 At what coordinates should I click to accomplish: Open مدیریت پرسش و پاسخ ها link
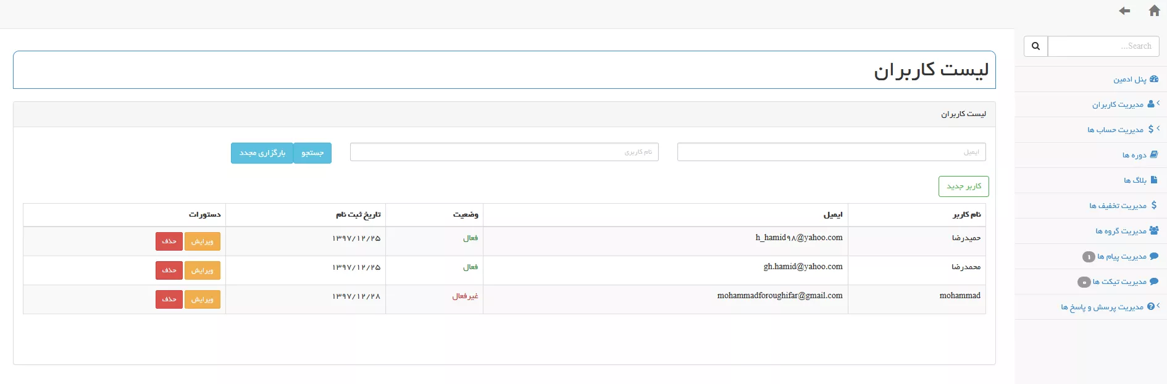coord(1102,307)
